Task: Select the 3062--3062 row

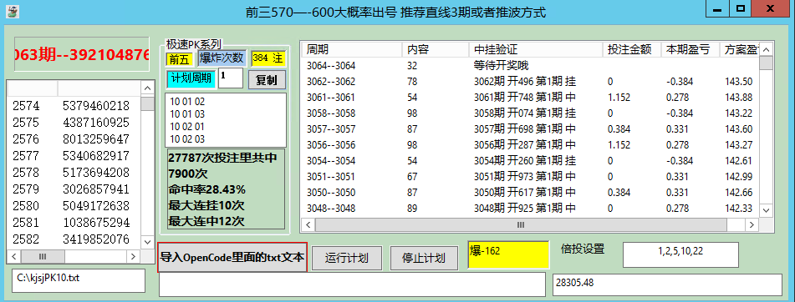Action: [530, 82]
